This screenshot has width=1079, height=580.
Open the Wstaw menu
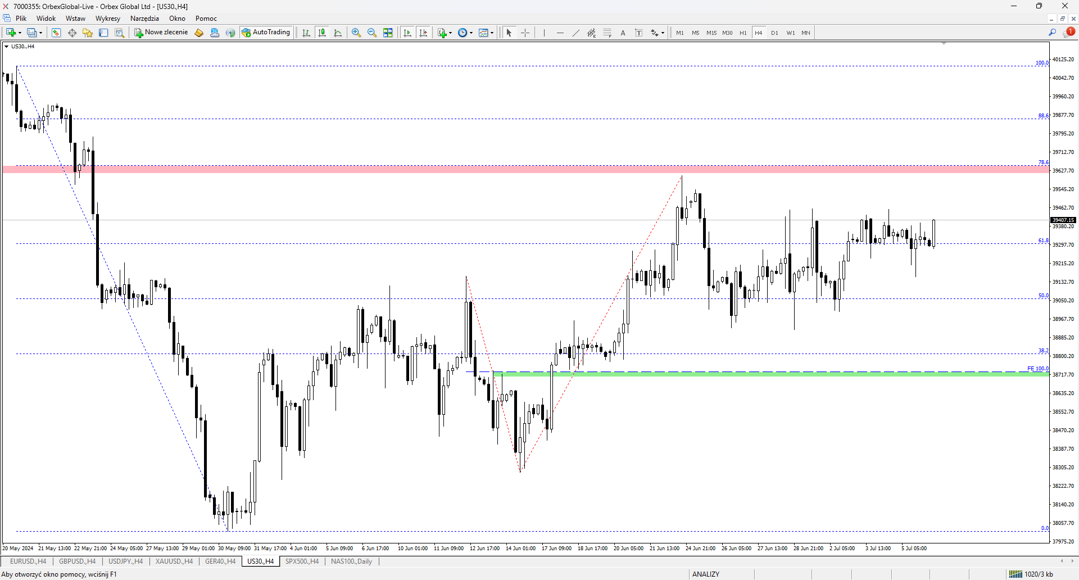(75, 19)
